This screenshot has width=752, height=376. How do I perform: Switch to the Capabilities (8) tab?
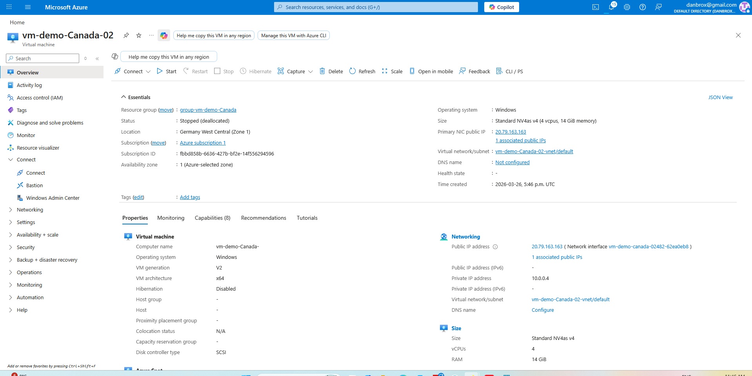tap(213, 218)
